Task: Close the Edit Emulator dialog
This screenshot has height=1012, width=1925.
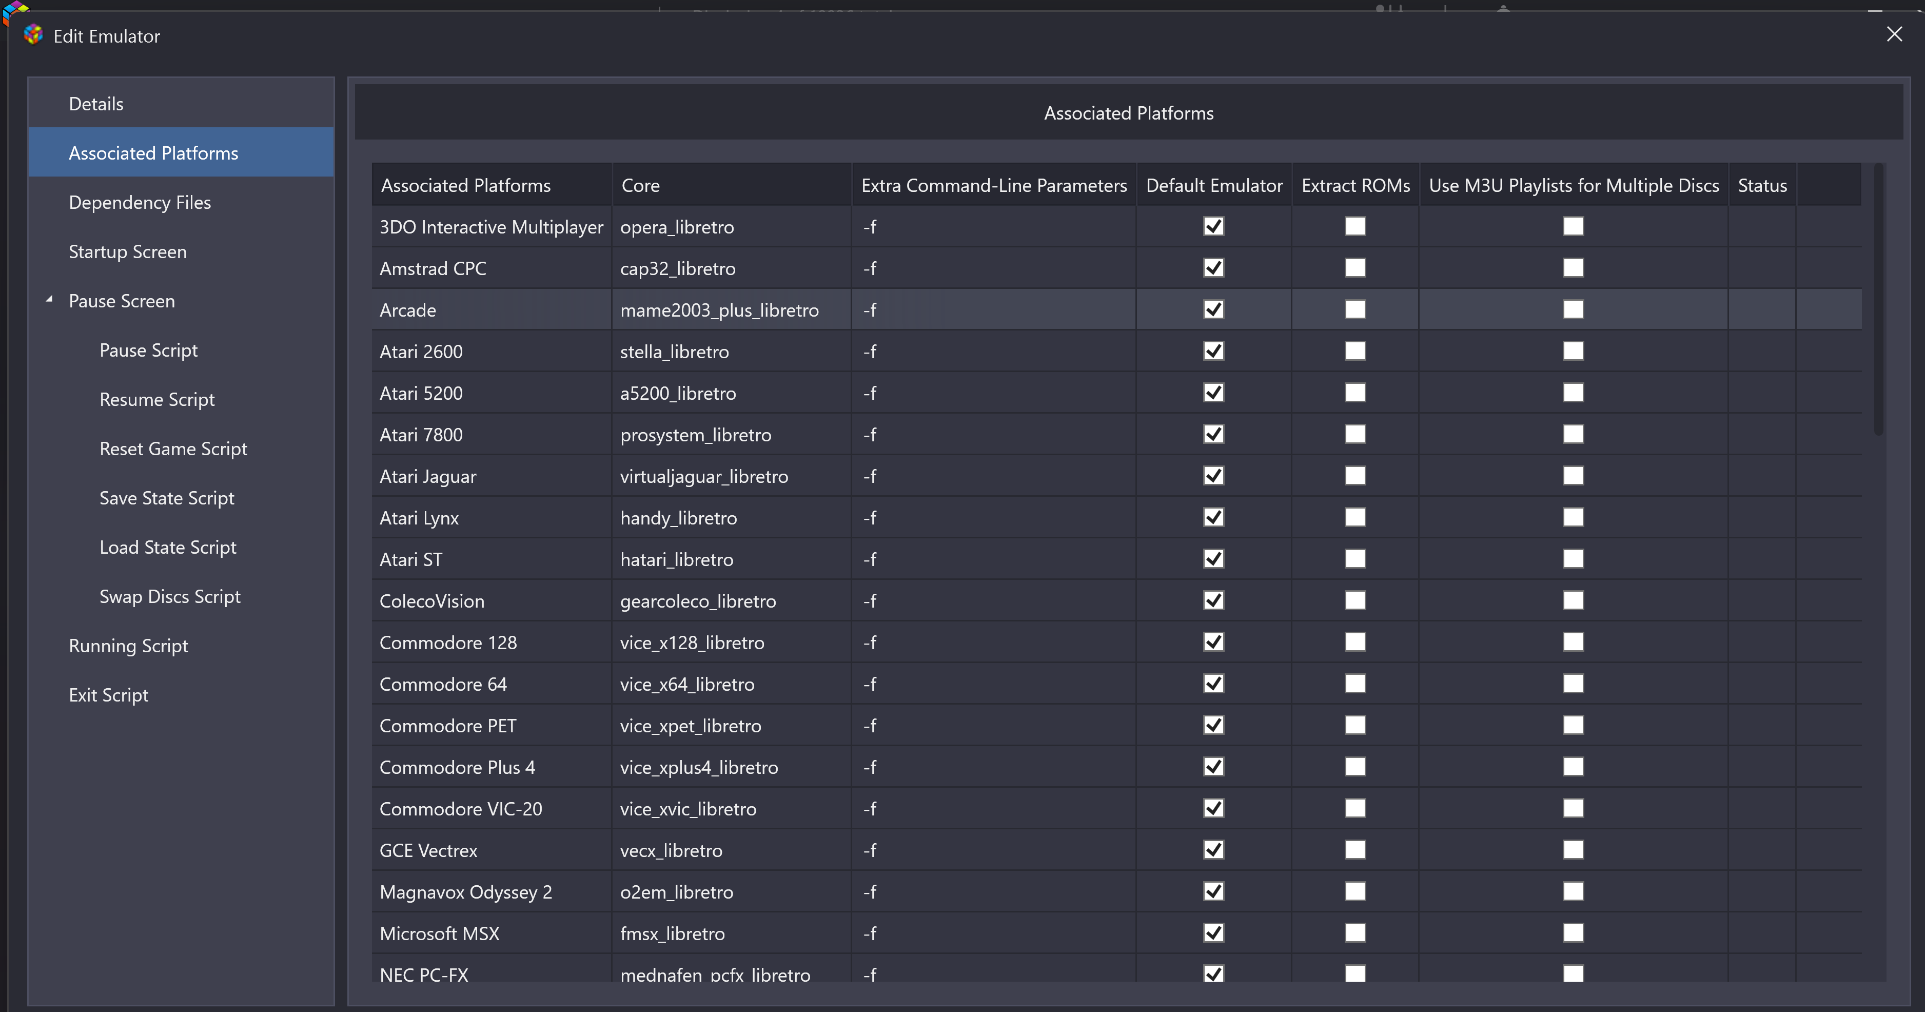Action: pyautogui.click(x=1894, y=34)
